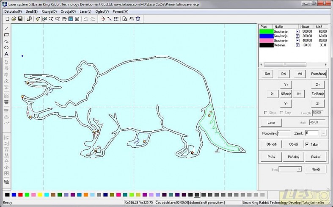The width and height of the screenshot is (333, 207).
Task: Click the Naloži button
Action: point(315,169)
